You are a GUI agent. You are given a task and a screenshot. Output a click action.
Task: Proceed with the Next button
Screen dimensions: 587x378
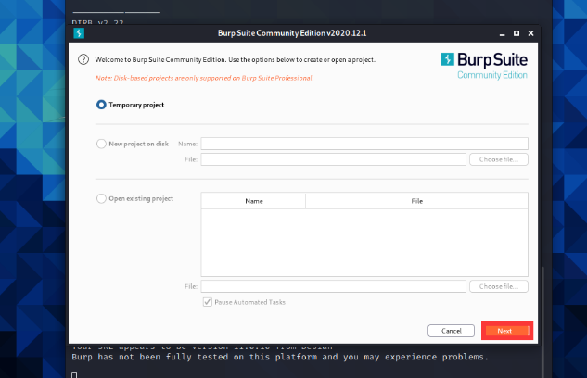pos(506,331)
